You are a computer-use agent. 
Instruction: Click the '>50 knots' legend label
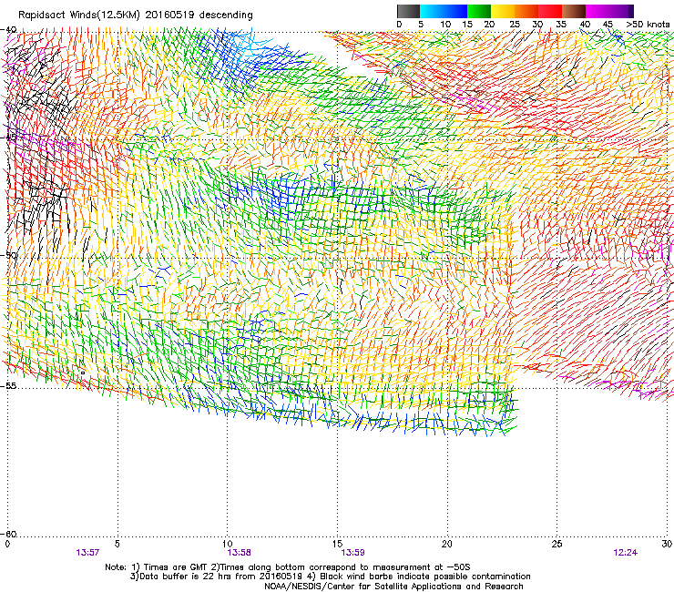pos(648,25)
